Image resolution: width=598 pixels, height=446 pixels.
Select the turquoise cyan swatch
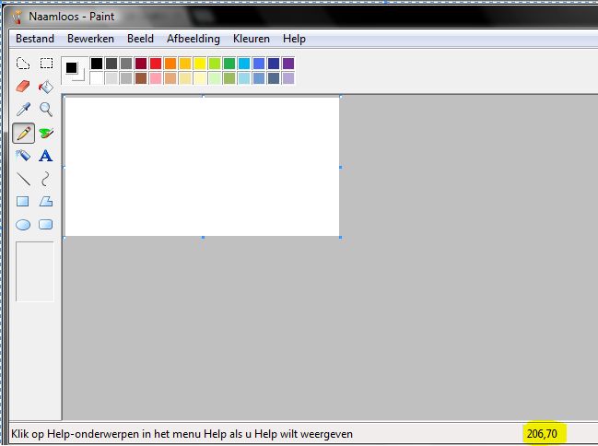point(244,64)
